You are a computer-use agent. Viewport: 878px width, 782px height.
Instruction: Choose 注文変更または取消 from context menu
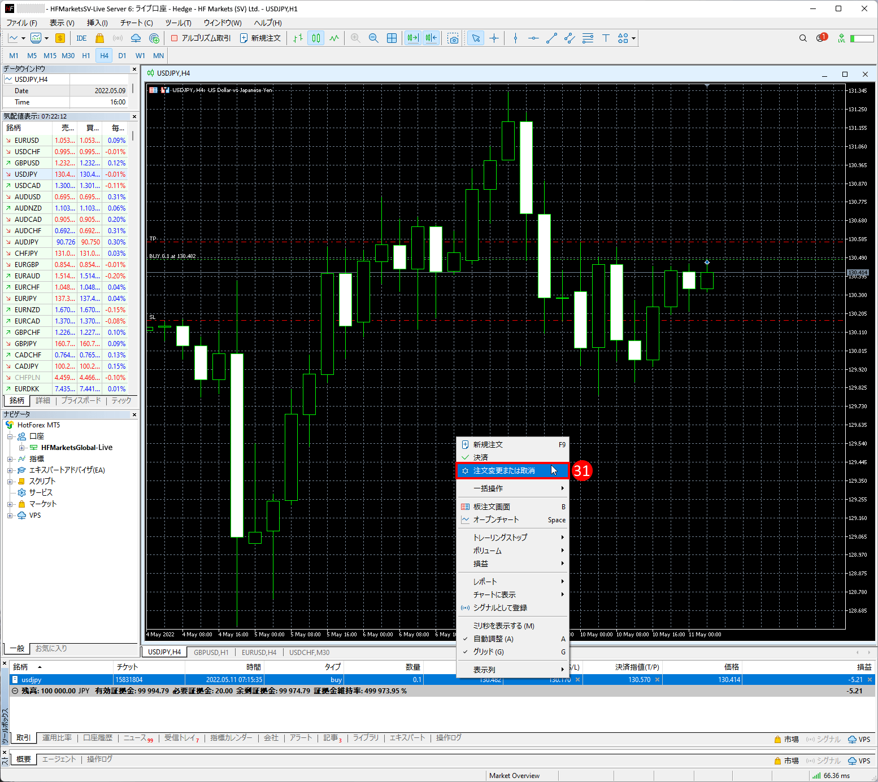tap(504, 471)
